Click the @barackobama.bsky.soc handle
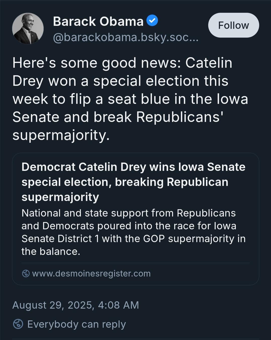271x340 pixels. pos(126,38)
